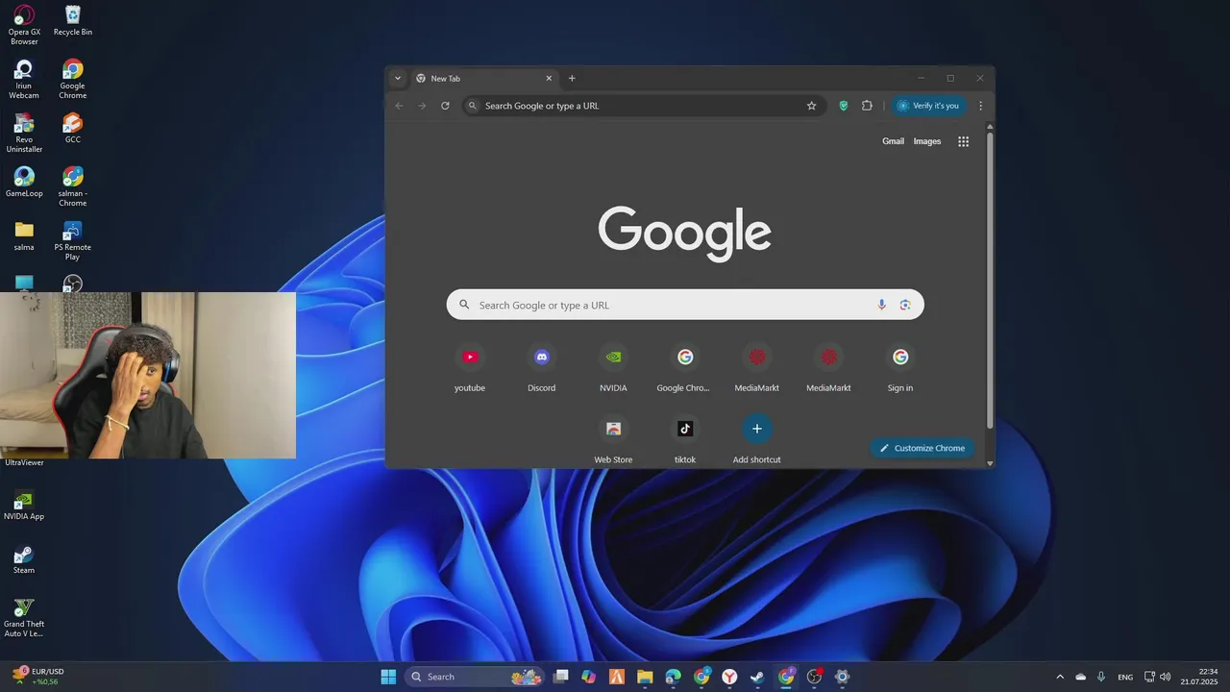The image size is (1230, 692).
Task: Open the Windows Start menu
Action: tap(388, 677)
